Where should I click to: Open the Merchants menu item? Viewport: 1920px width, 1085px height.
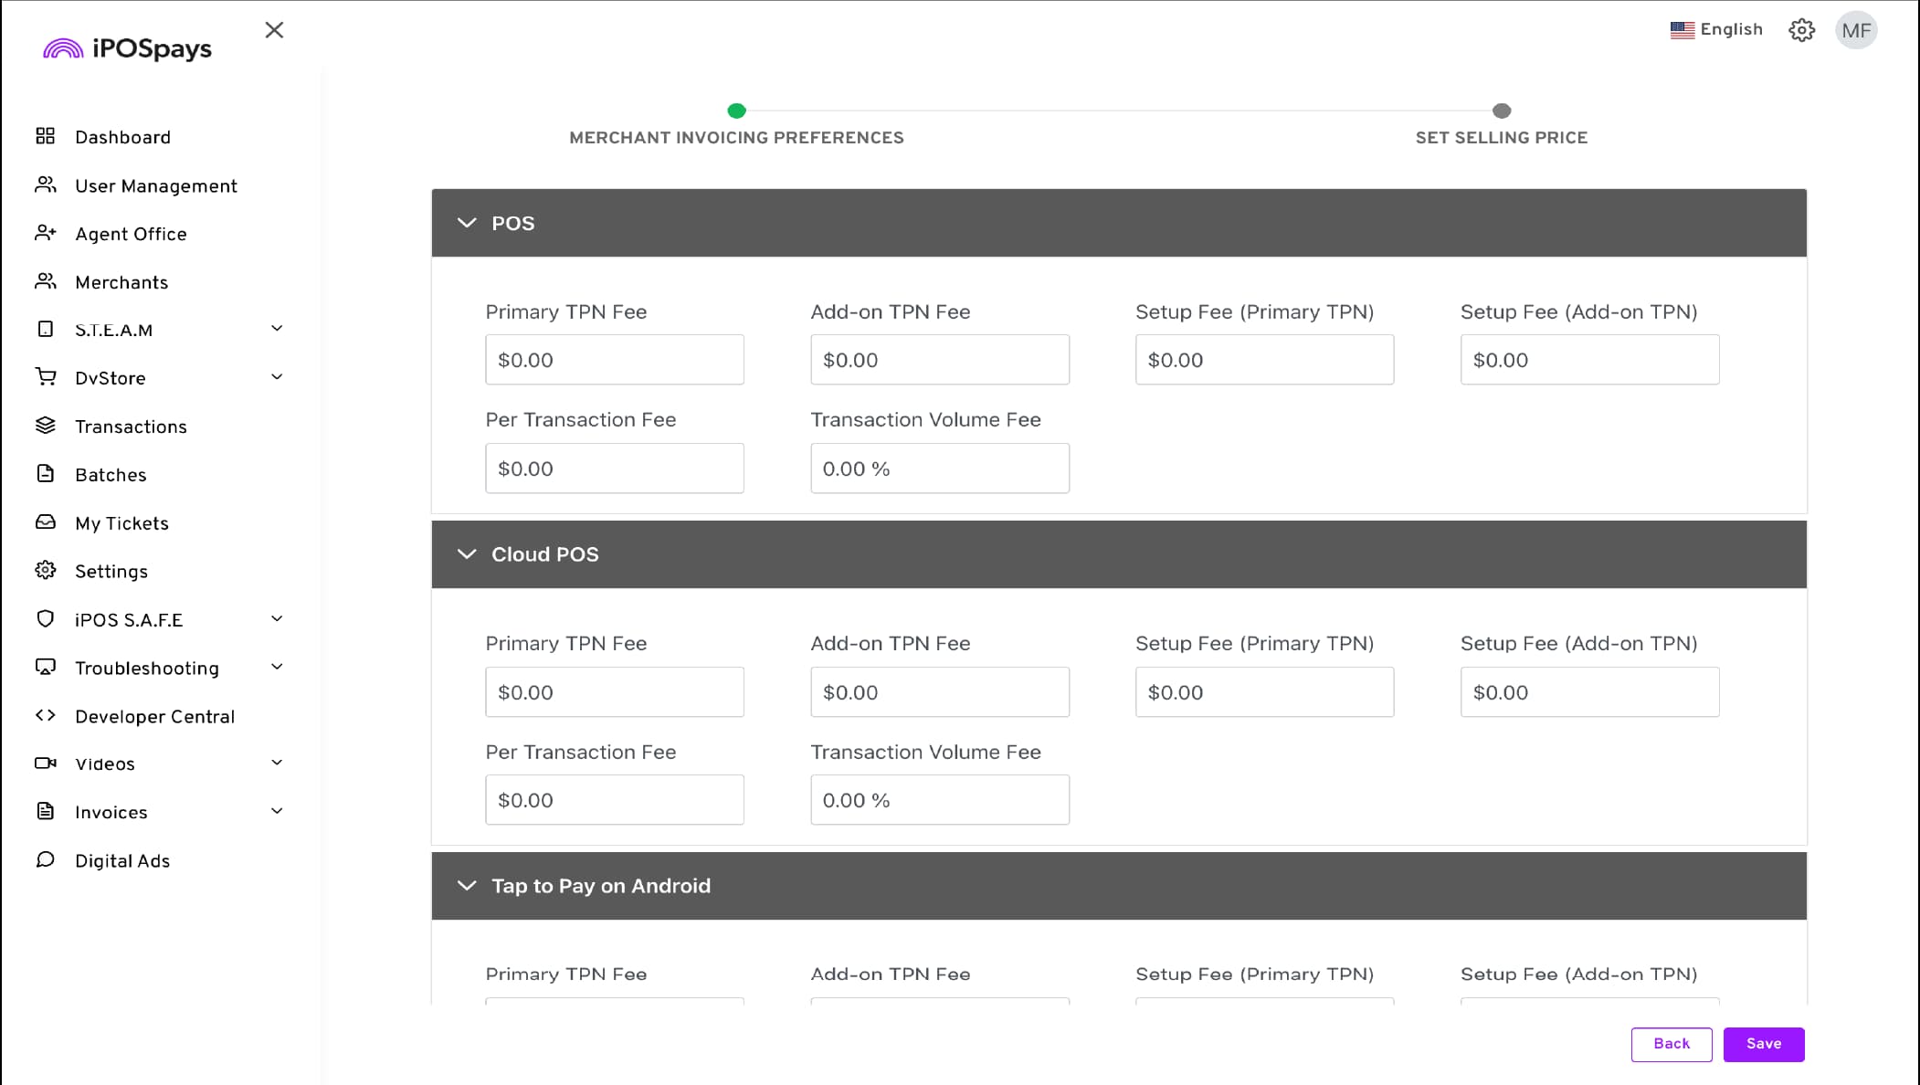[x=121, y=282]
